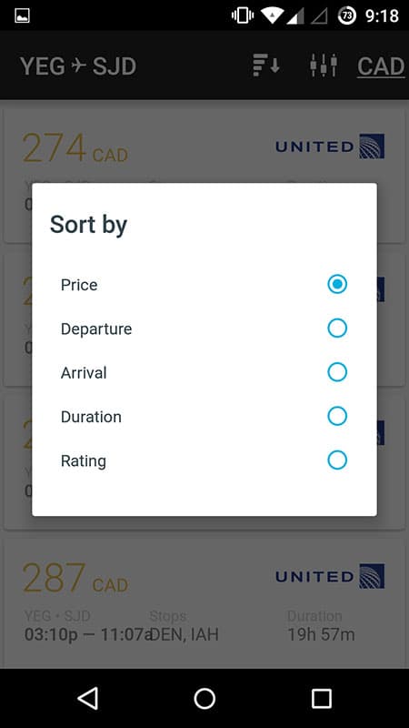Open the 287 CAD United flight card
This screenshot has width=409, height=728.
click(204, 603)
